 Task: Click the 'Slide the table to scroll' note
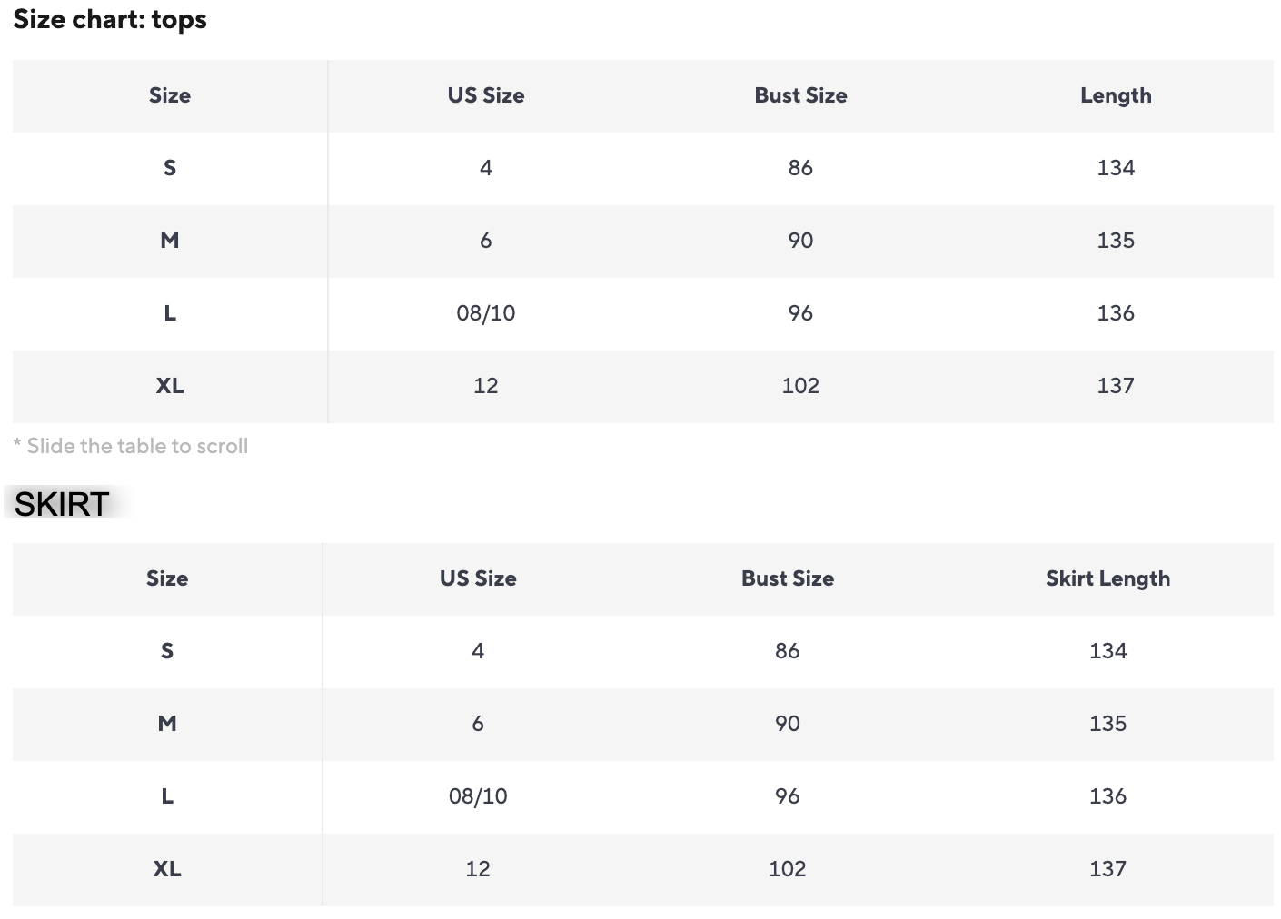coord(131,446)
